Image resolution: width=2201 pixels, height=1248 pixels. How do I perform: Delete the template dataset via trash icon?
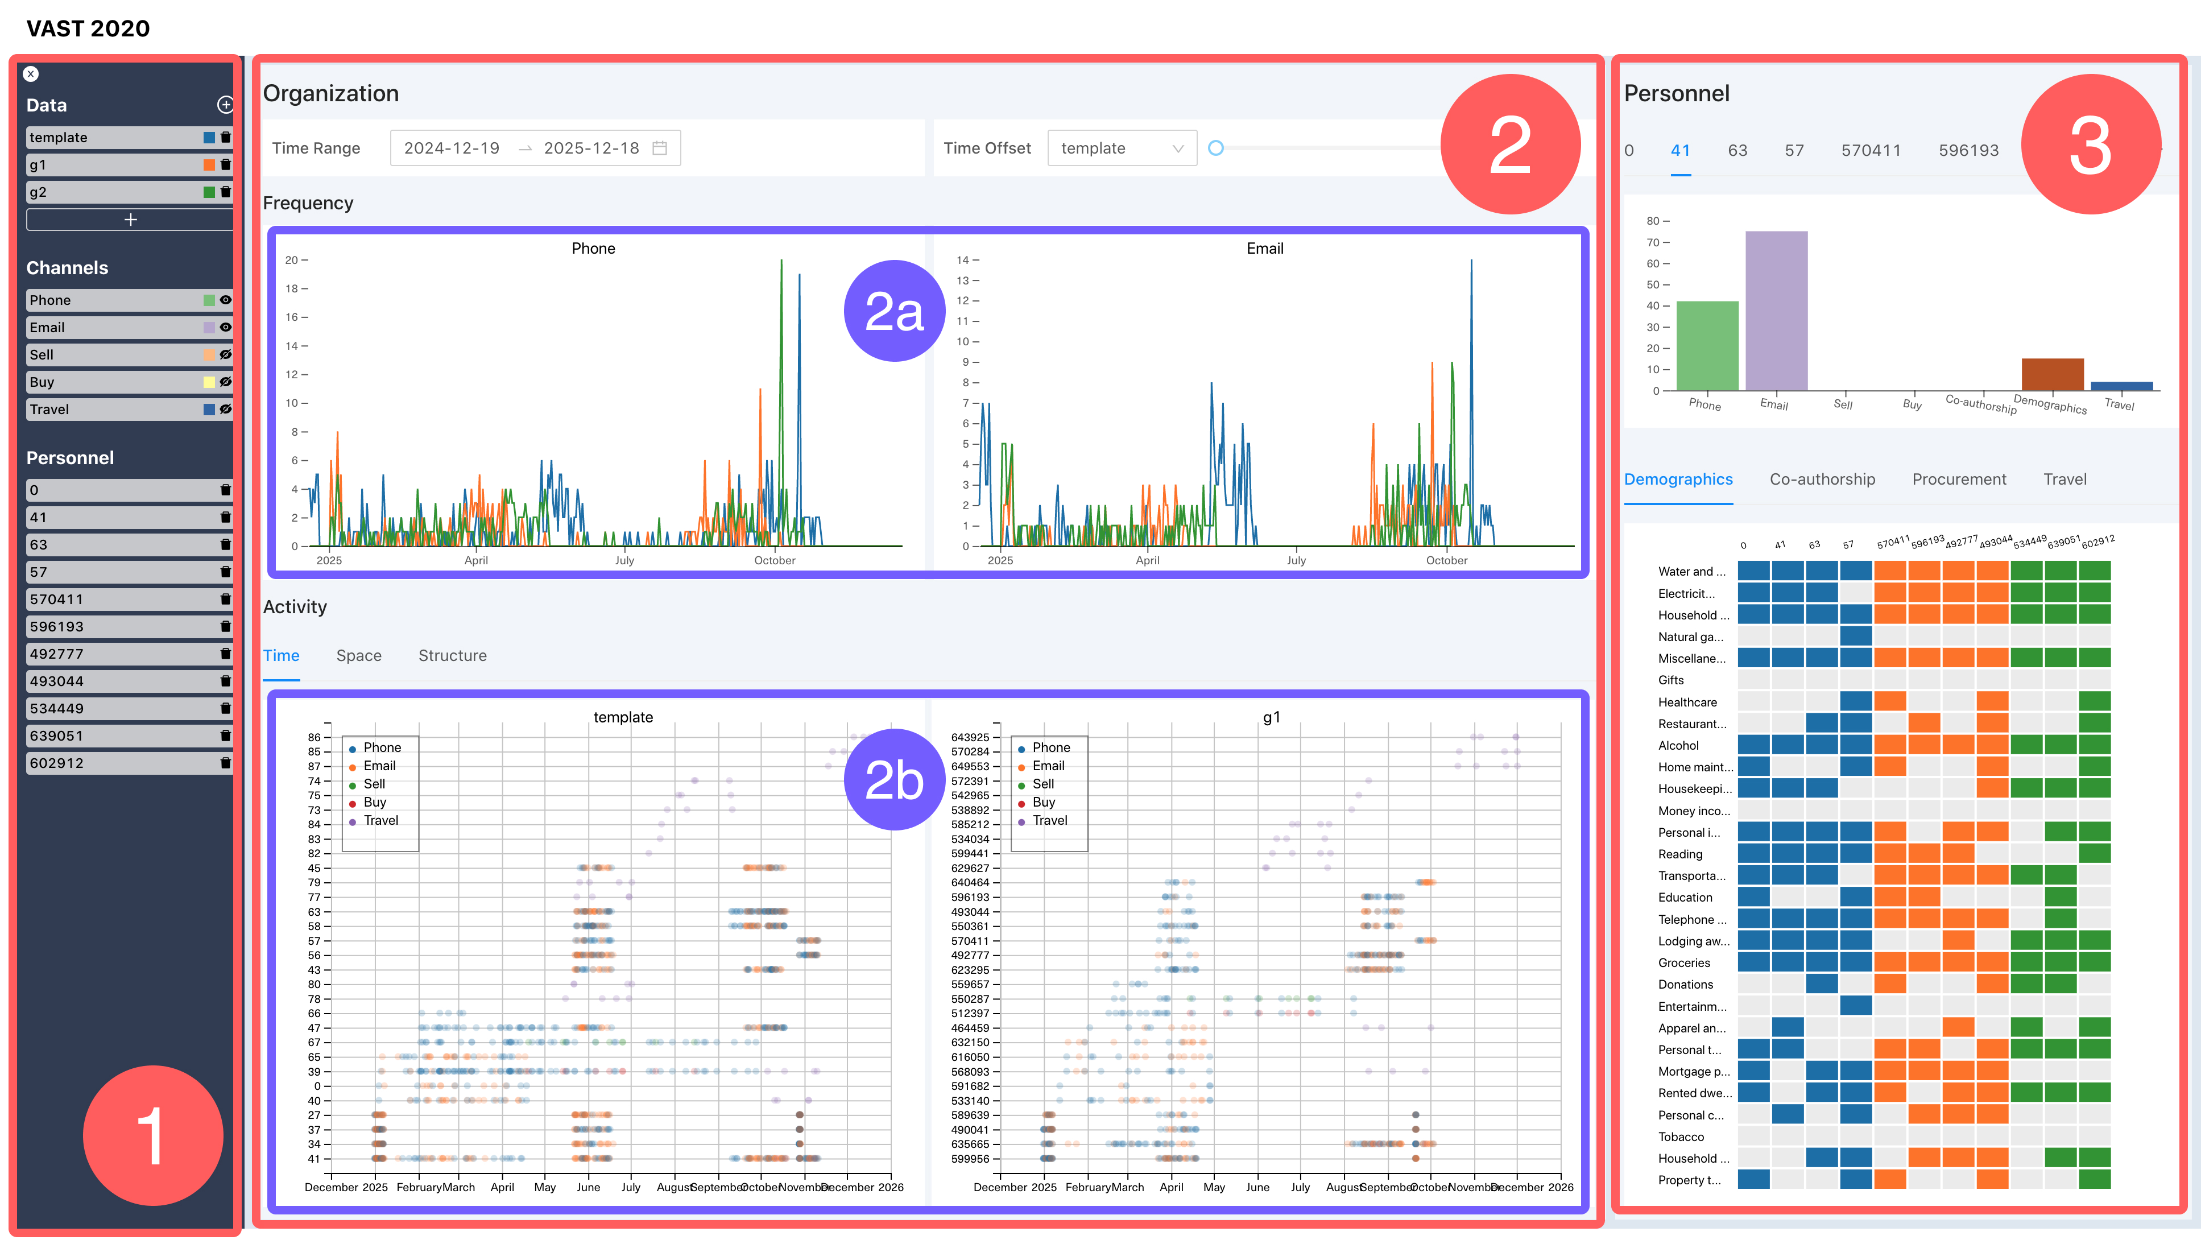pos(226,137)
